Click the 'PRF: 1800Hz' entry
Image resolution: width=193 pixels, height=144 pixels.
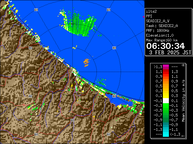[x=157, y=31]
